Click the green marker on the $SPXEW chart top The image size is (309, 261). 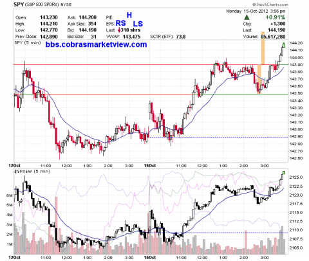coord(284,172)
